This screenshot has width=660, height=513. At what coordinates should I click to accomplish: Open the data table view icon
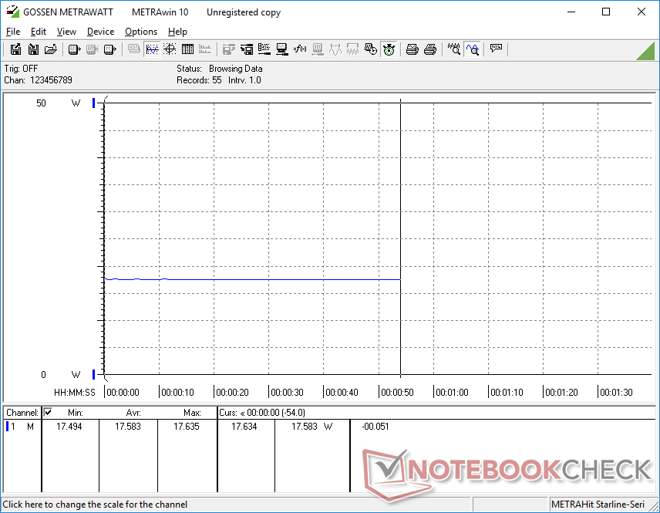(187, 49)
